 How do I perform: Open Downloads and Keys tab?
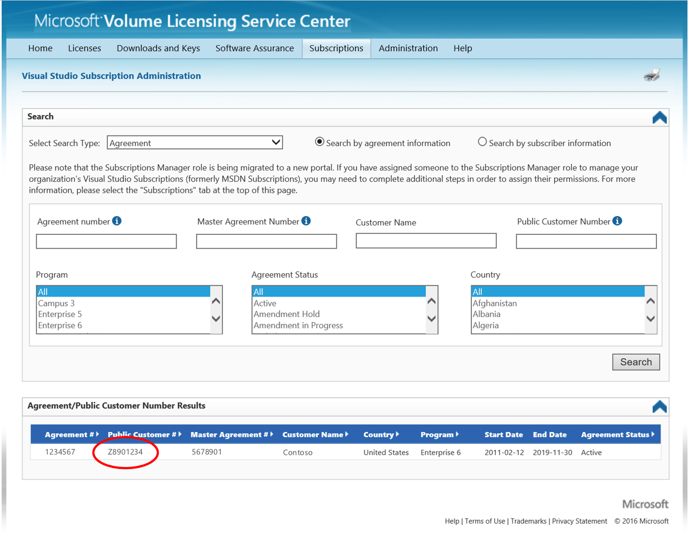[x=158, y=48]
